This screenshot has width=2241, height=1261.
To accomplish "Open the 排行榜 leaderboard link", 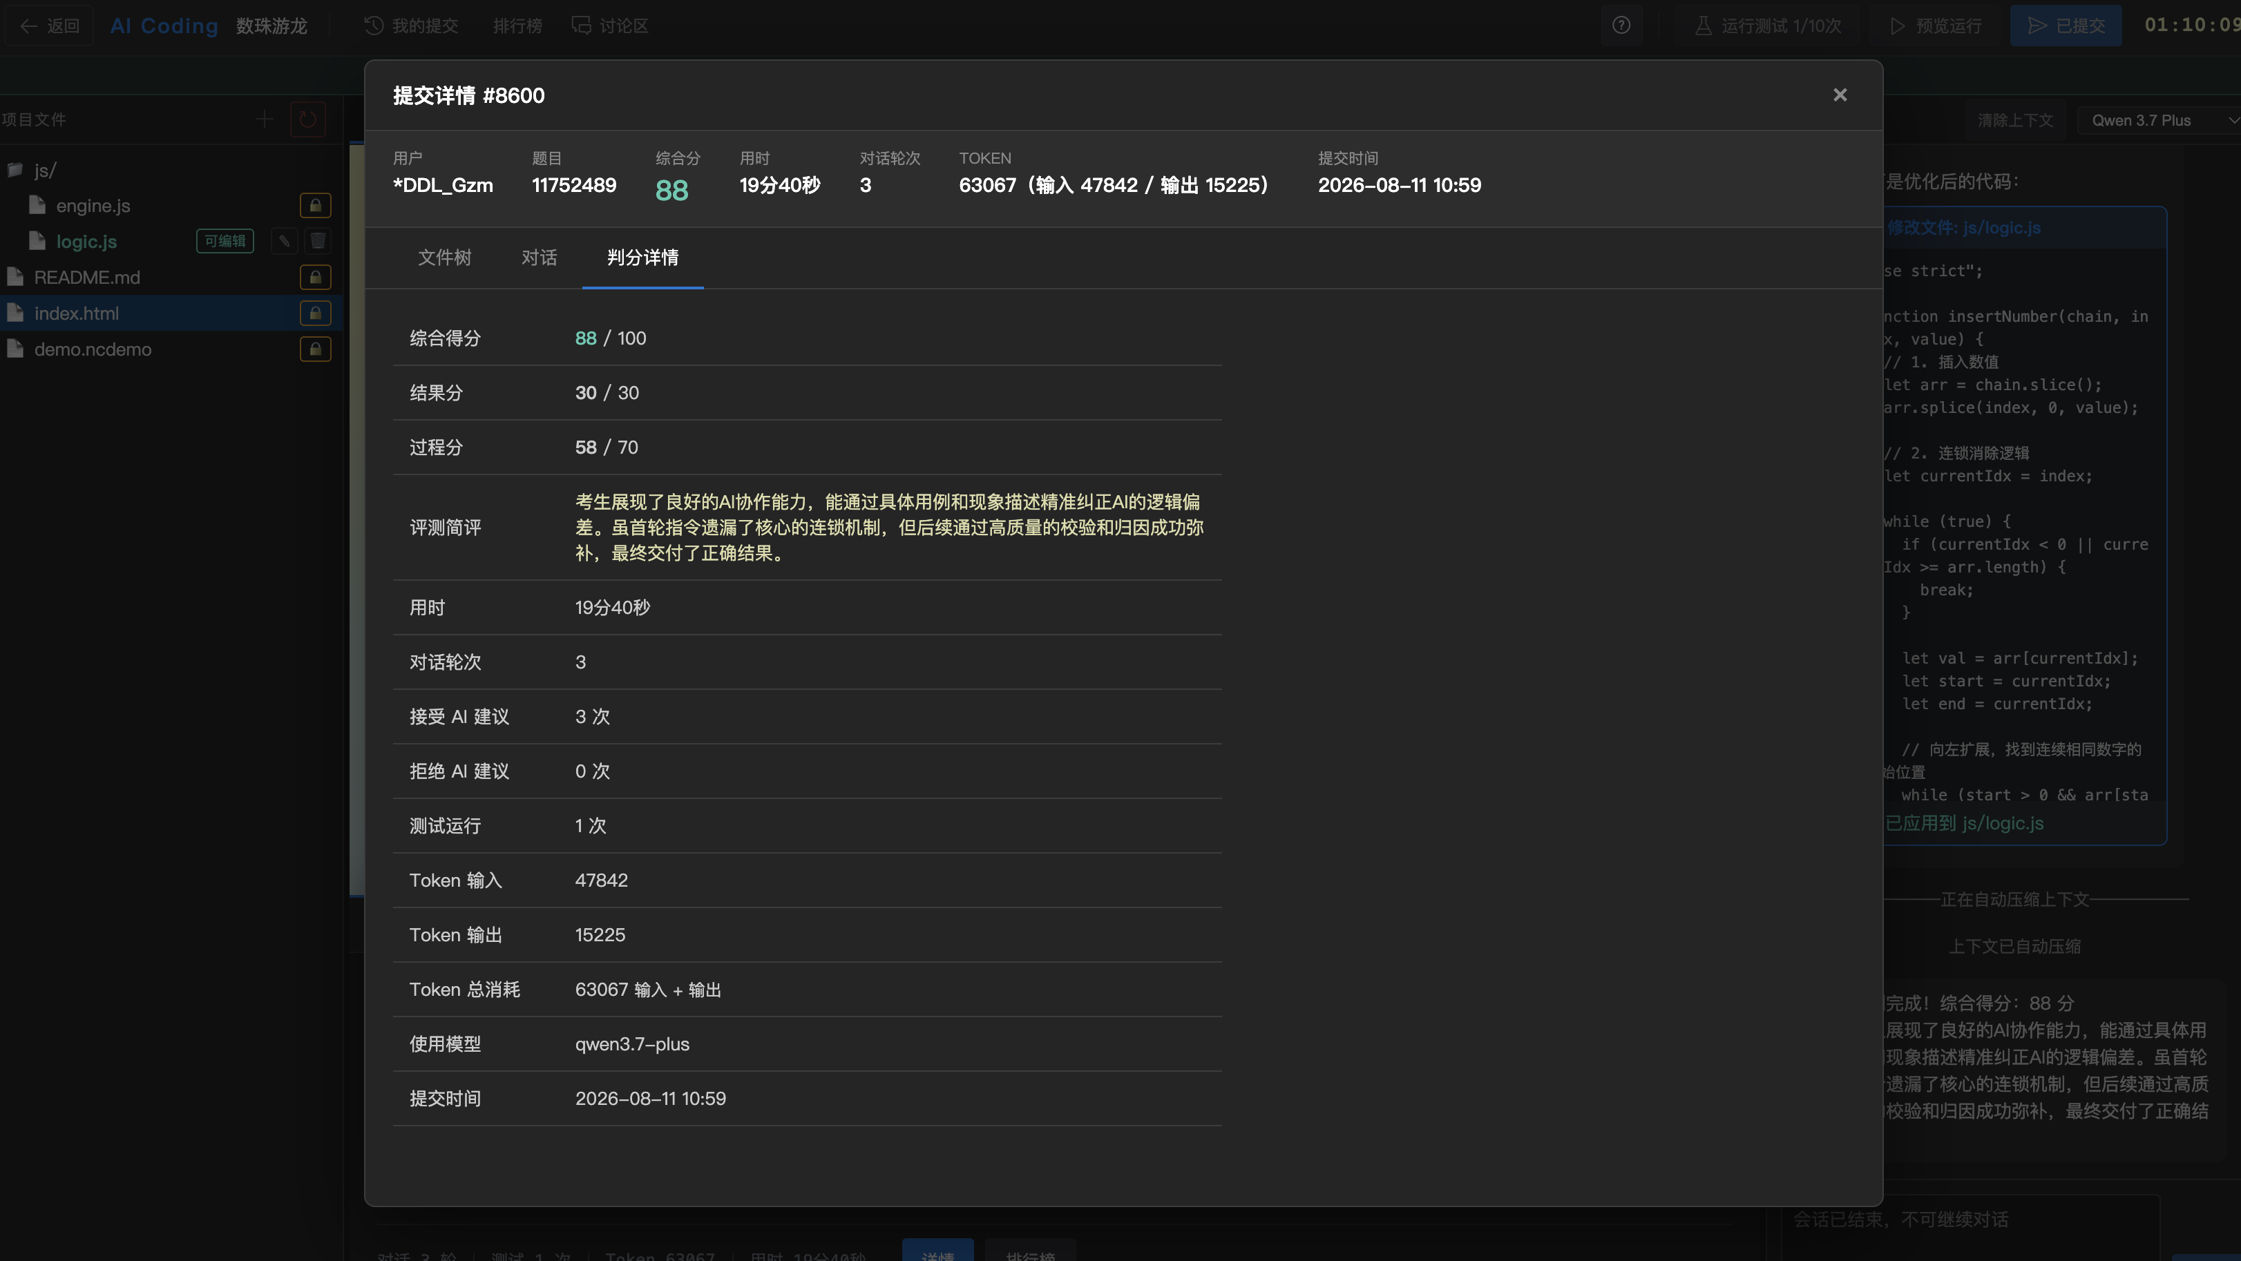I will [x=517, y=26].
